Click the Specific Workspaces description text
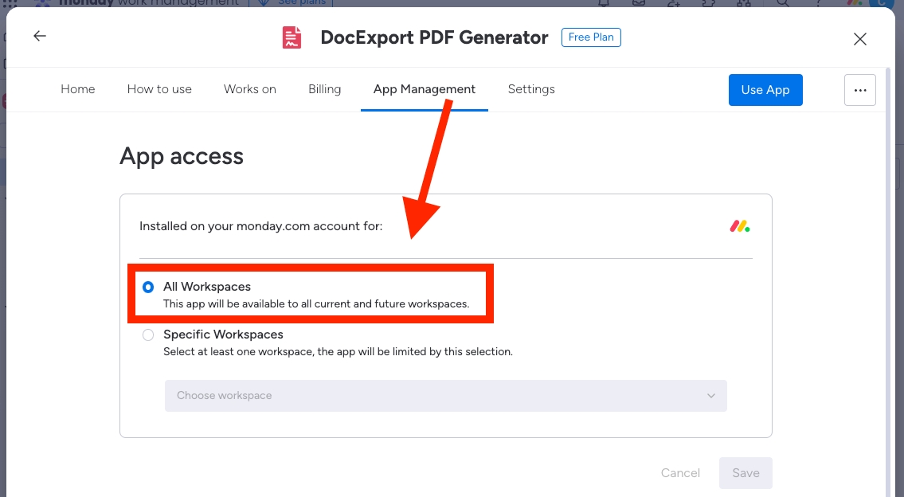Viewport: 904px width, 497px height. pyautogui.click(x=338, y=351)
